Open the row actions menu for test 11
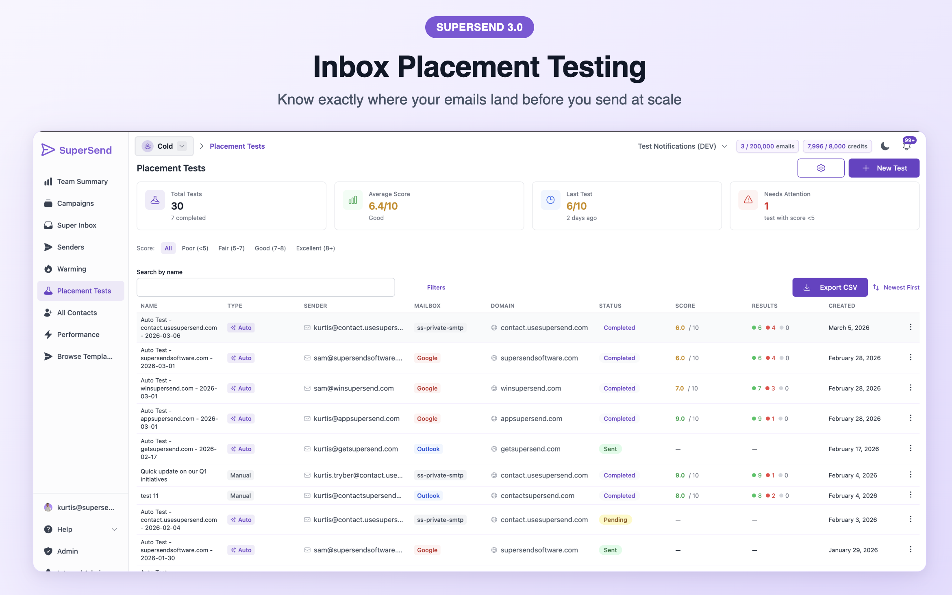 click(x=911, y=495)
